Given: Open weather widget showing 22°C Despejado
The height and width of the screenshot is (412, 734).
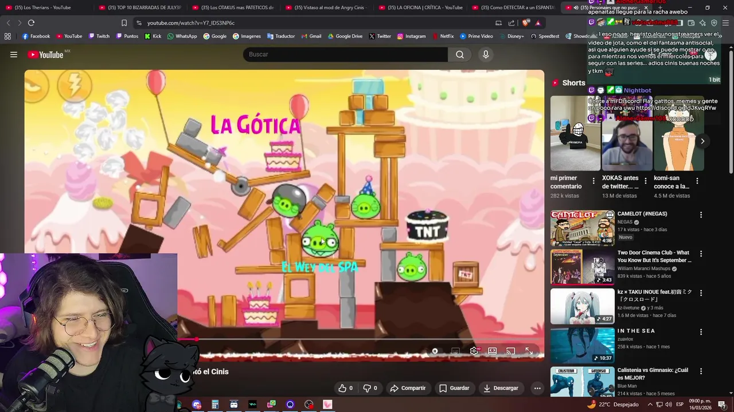Looking at the screenshot, I should point(612,405).
